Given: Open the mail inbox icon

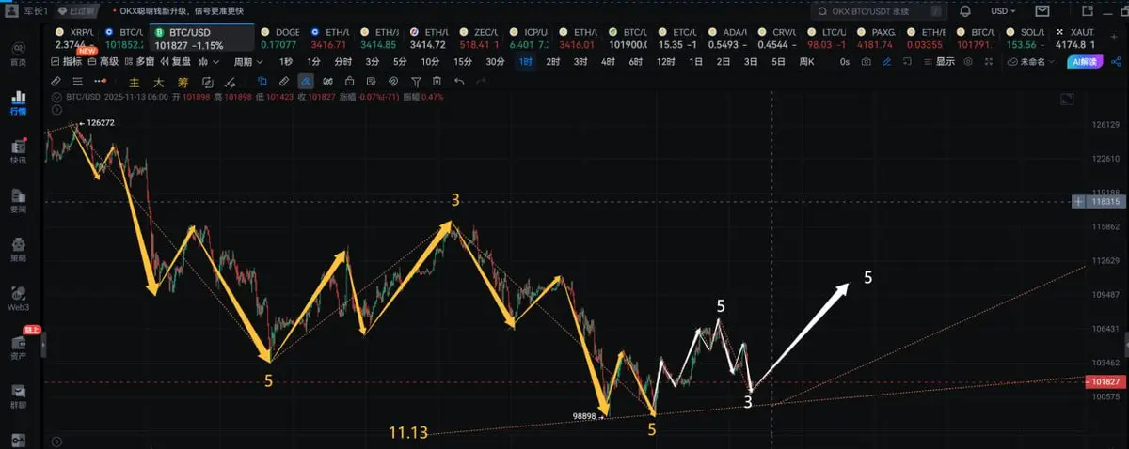Looking at the screenshot, I should (1042, 11).
